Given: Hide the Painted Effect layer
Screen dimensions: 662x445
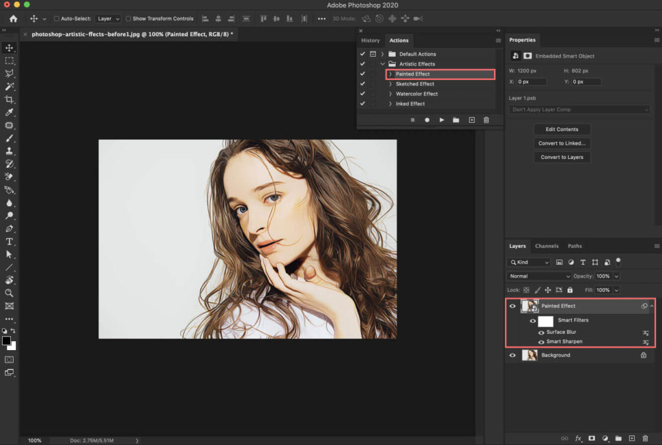Looking at the screenshot, I should coord(513,306).
